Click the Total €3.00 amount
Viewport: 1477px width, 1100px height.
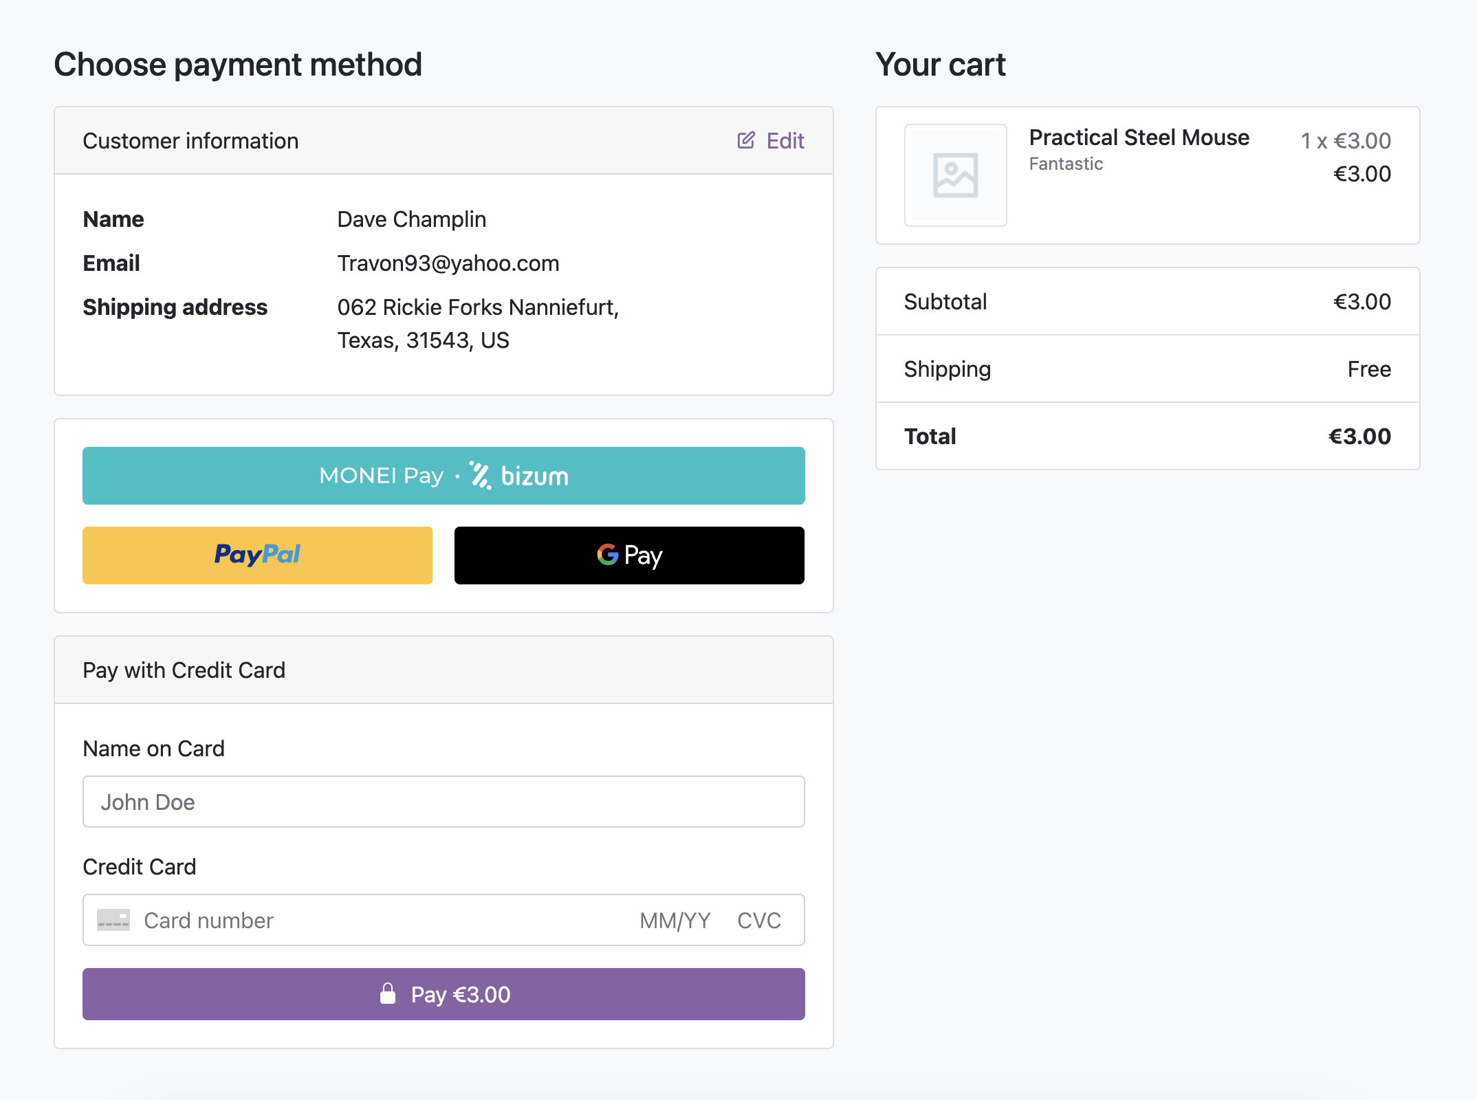pyautogui.click(x=1359, y=437)
